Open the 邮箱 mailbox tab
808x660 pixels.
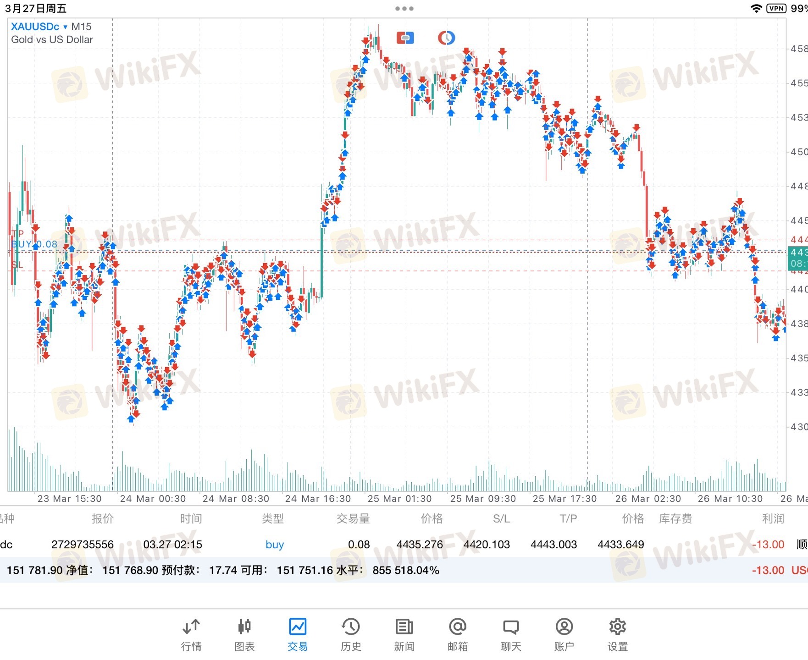458,635
